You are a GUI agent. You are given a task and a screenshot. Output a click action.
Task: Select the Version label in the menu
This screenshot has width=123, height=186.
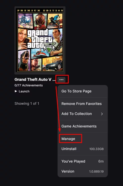68,171
